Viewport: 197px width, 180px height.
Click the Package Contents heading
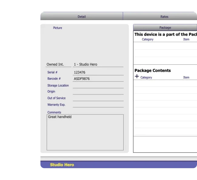point(153,70)
